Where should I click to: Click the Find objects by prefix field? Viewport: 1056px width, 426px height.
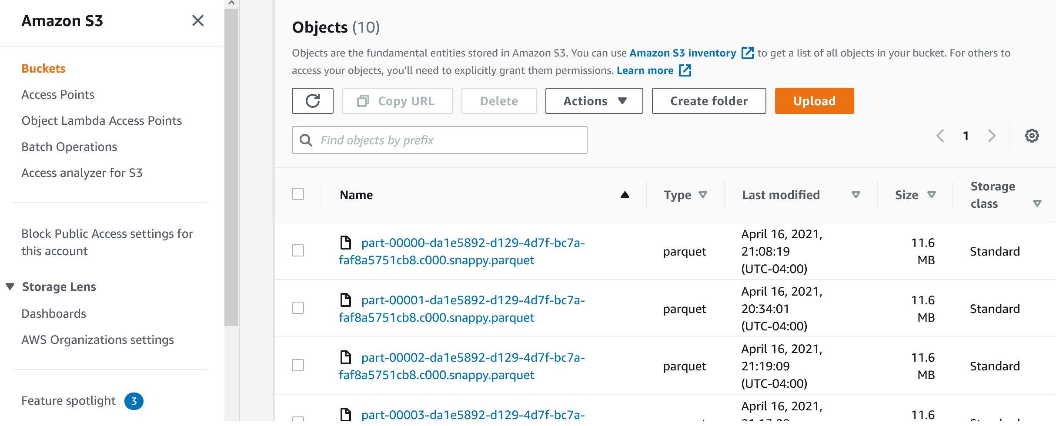click(x=439, y=140)
